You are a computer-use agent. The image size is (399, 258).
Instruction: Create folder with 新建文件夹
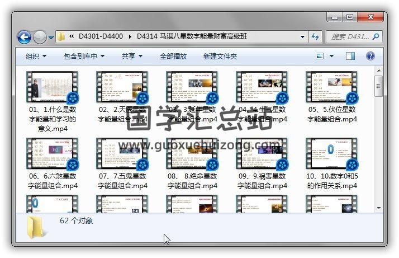coord(220,56)
